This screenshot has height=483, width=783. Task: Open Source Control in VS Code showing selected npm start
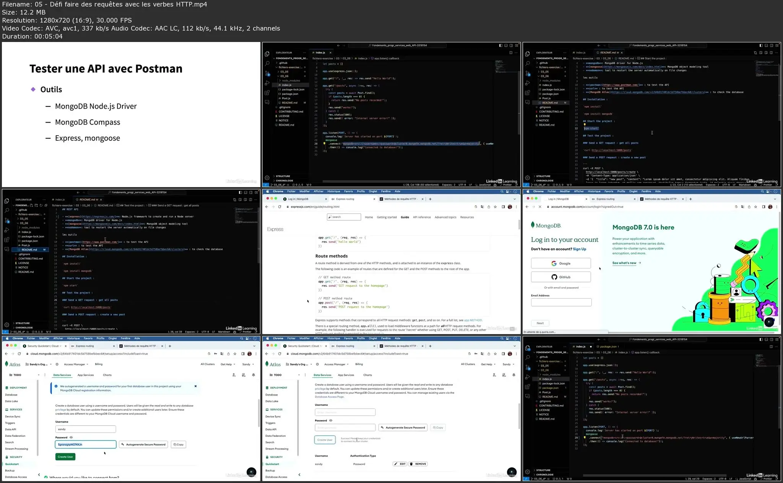click(x=528, y=73)
